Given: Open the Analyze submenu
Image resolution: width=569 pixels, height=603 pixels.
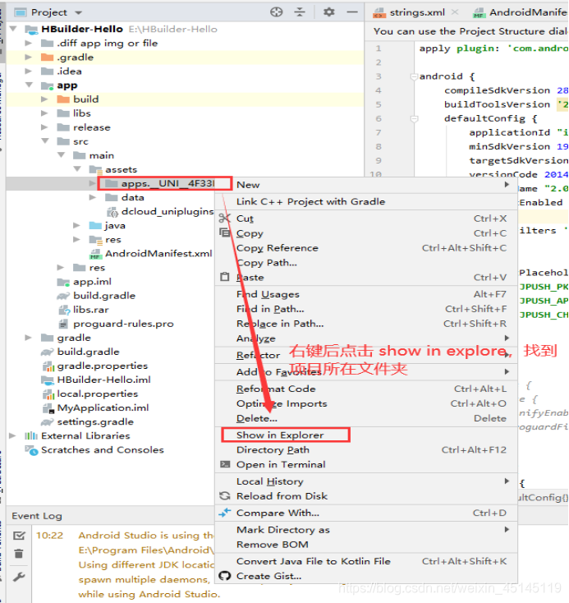Looking at the screenshot, I should (366, 338).
